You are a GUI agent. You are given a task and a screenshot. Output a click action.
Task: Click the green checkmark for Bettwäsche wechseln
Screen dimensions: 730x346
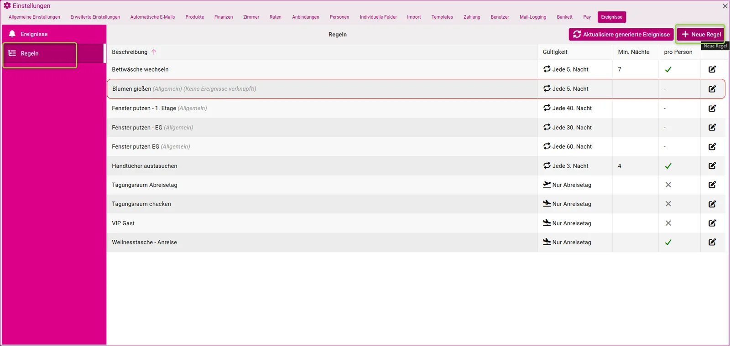click(x=668, y=69)
